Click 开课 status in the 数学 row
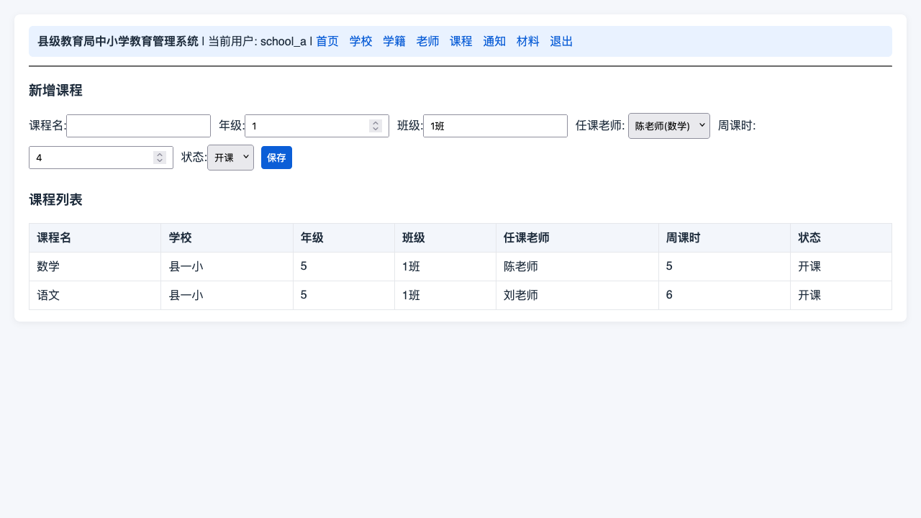The width and height of the screenshot is (921, 518). tap(841, 267)
